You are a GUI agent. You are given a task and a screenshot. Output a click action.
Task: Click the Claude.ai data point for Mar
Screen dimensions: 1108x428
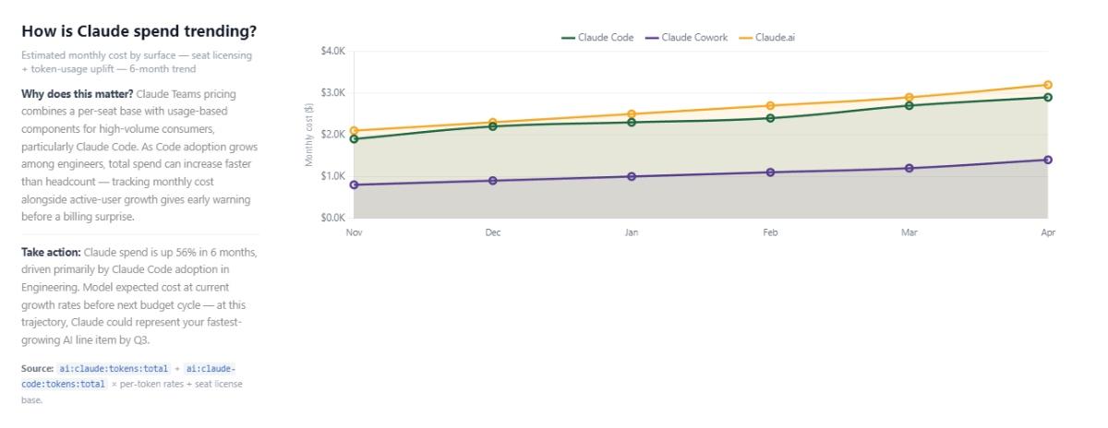click(x=909, y=98)
